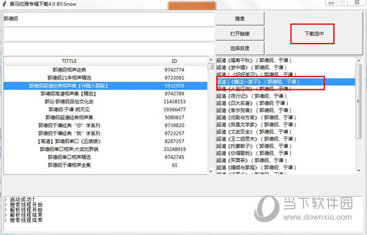Select album 郭德纲超清经典相声集【伴随入眠版】
Image resolution: width=367 pixels, height=235 pixels.
coord(105,86)
